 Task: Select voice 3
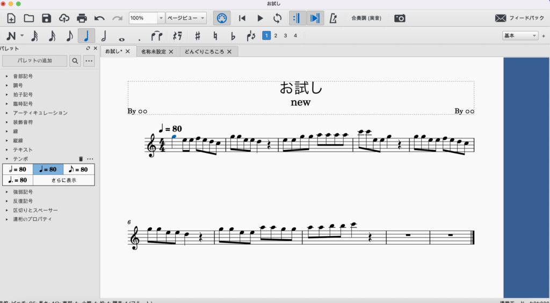click(286, 36)
